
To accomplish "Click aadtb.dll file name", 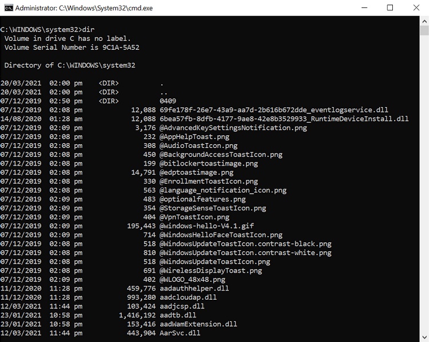I will click(178, 315).
